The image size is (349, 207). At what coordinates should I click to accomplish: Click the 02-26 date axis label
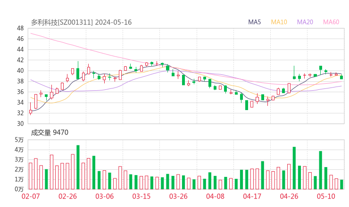tap(67, 196)
